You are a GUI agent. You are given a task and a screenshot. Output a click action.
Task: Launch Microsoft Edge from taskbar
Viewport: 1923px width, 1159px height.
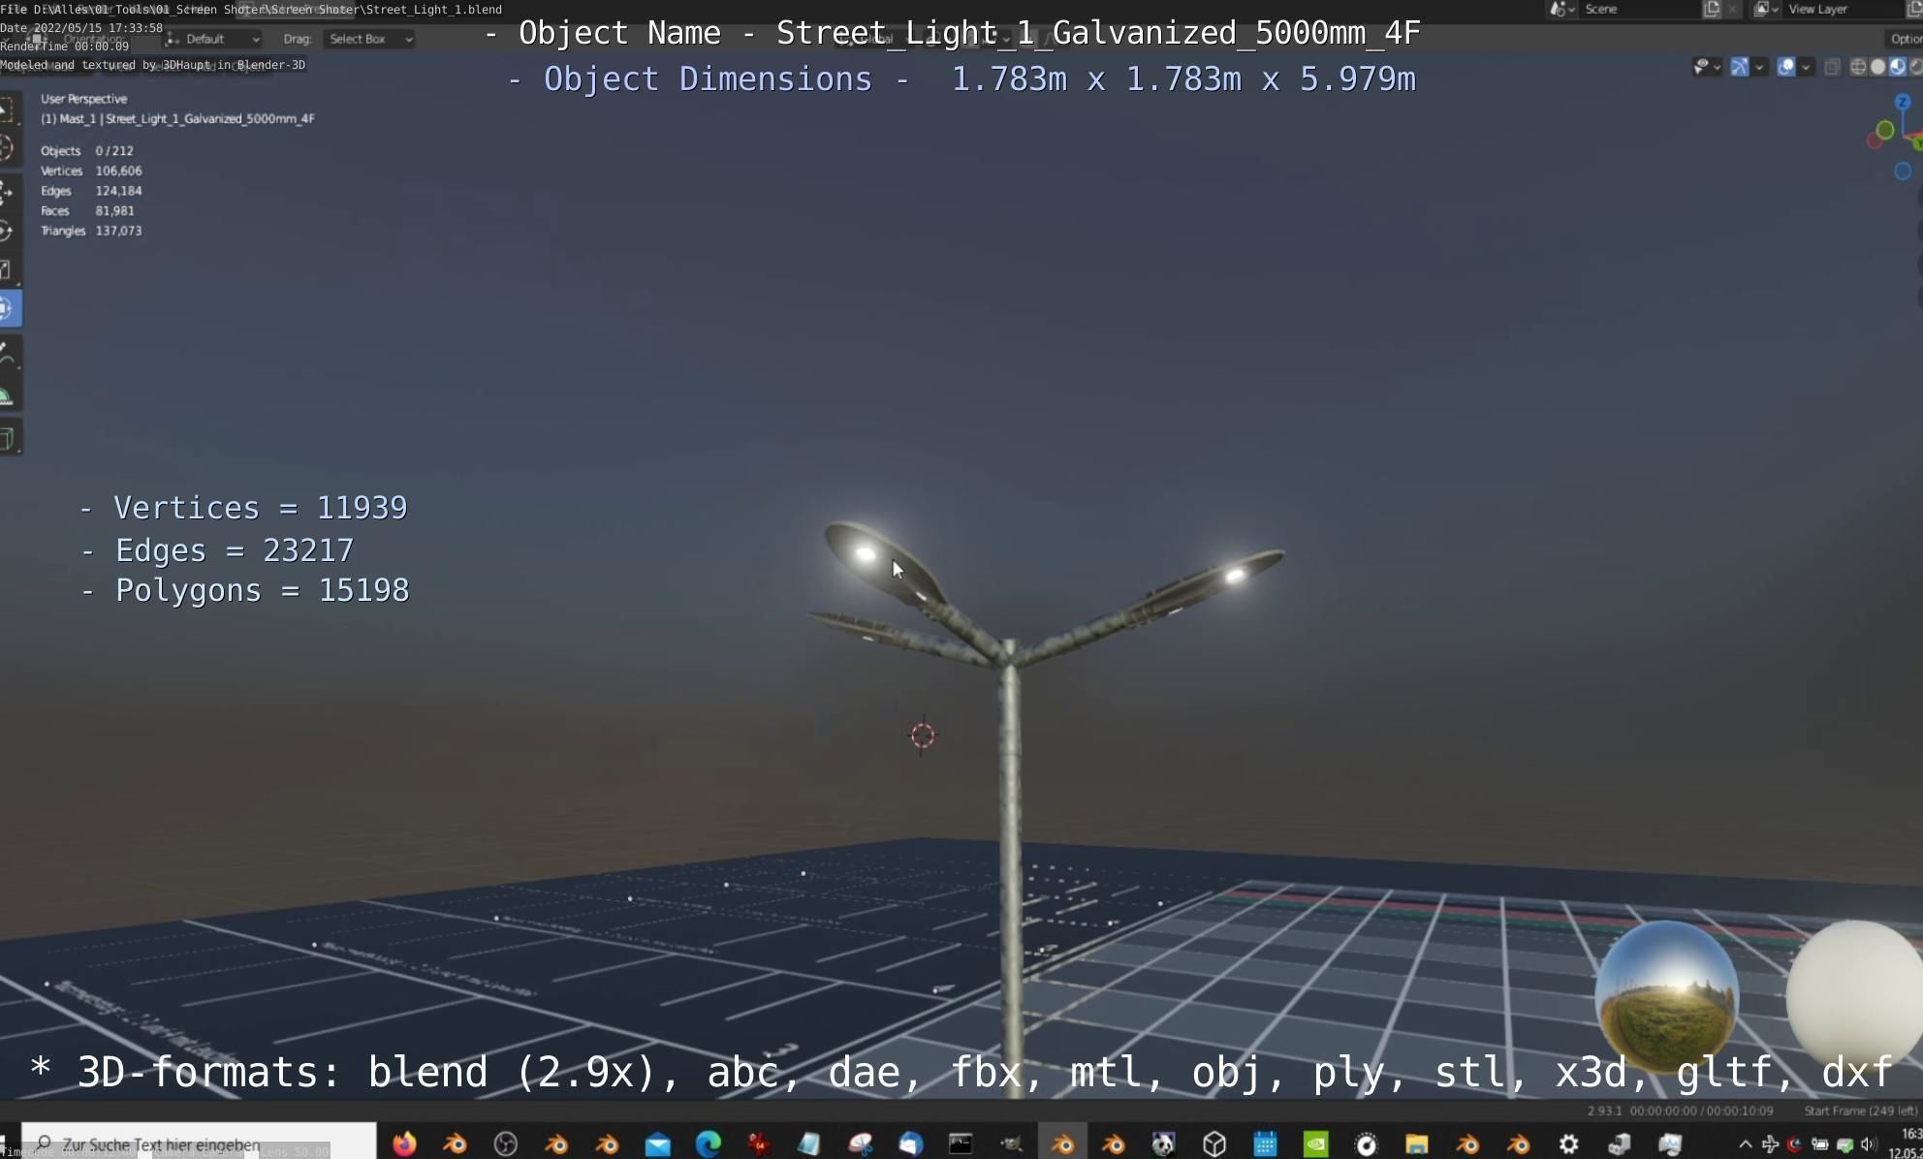pyautogui.click(x=709, y=1144)
